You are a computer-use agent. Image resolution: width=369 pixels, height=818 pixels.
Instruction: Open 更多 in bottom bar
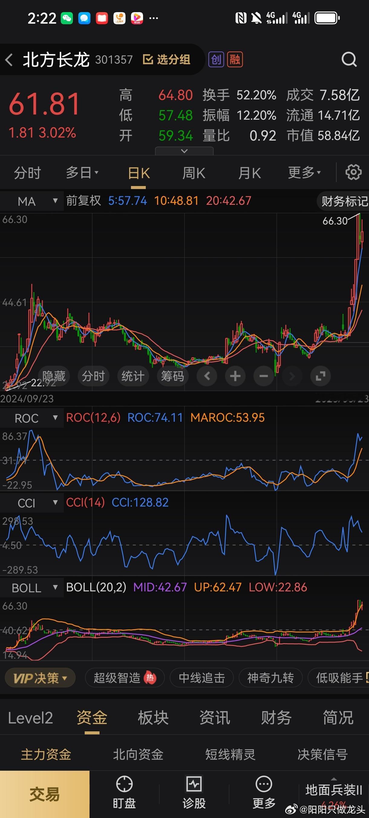tap(264, 793)
